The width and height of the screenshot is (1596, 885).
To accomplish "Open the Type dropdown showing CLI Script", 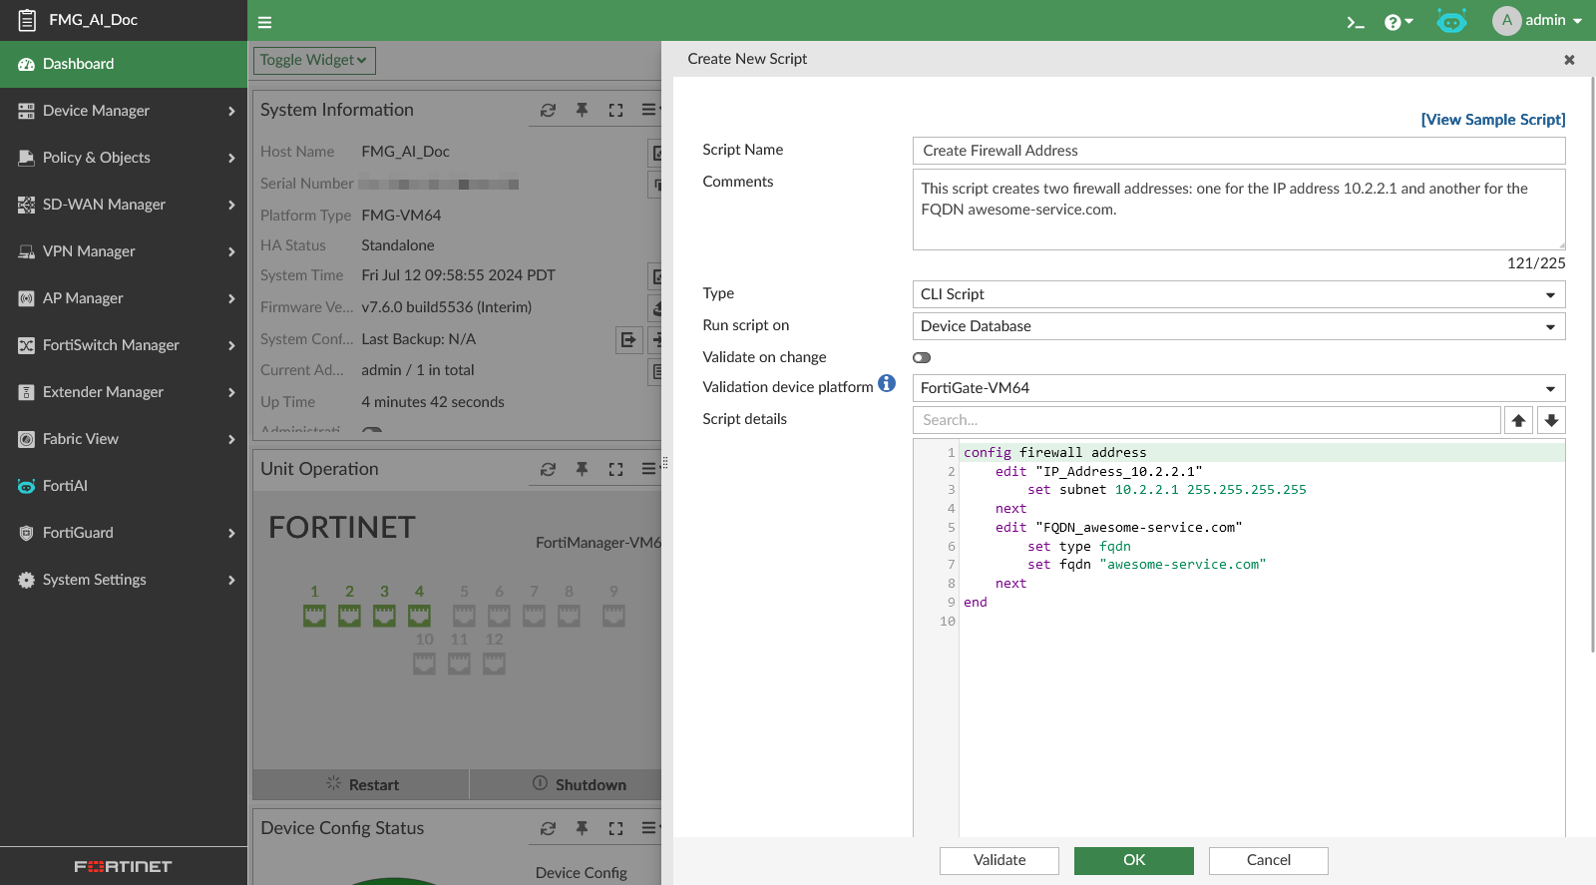I will tap(1238, 294).
